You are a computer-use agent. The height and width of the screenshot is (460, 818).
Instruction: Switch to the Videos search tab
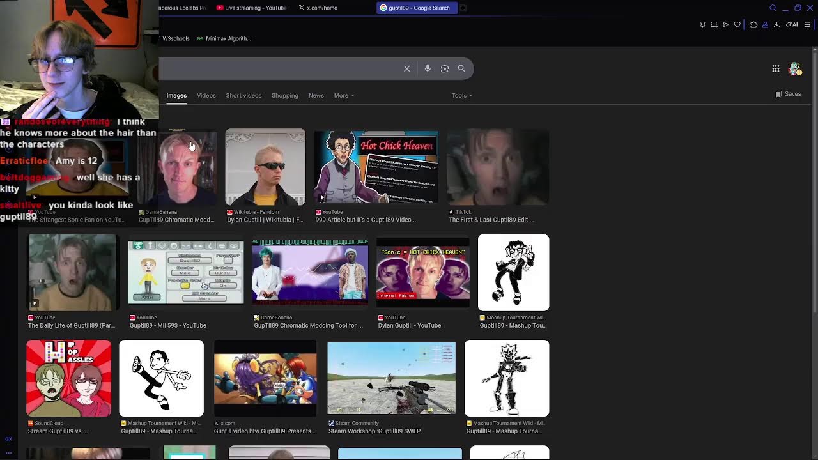click(x=206, y=95)
